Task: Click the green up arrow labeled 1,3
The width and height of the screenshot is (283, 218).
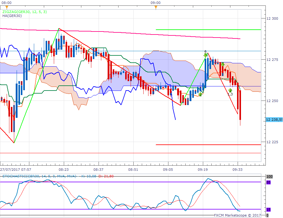Action: click(230, 90)
